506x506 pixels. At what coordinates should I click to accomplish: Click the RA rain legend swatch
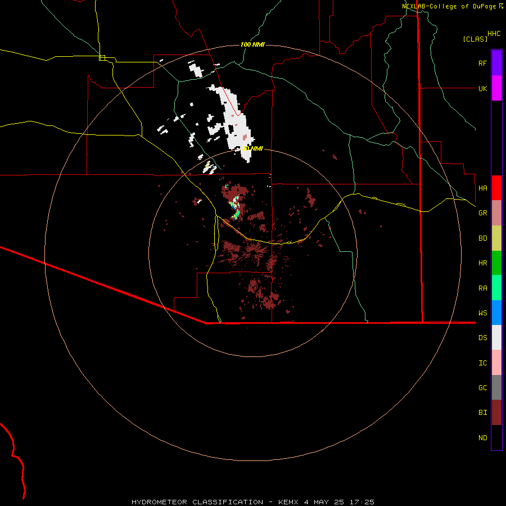[496, 288]
